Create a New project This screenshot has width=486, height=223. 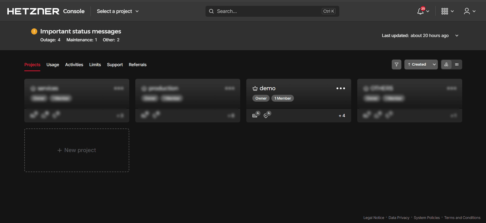pos(77,150)
